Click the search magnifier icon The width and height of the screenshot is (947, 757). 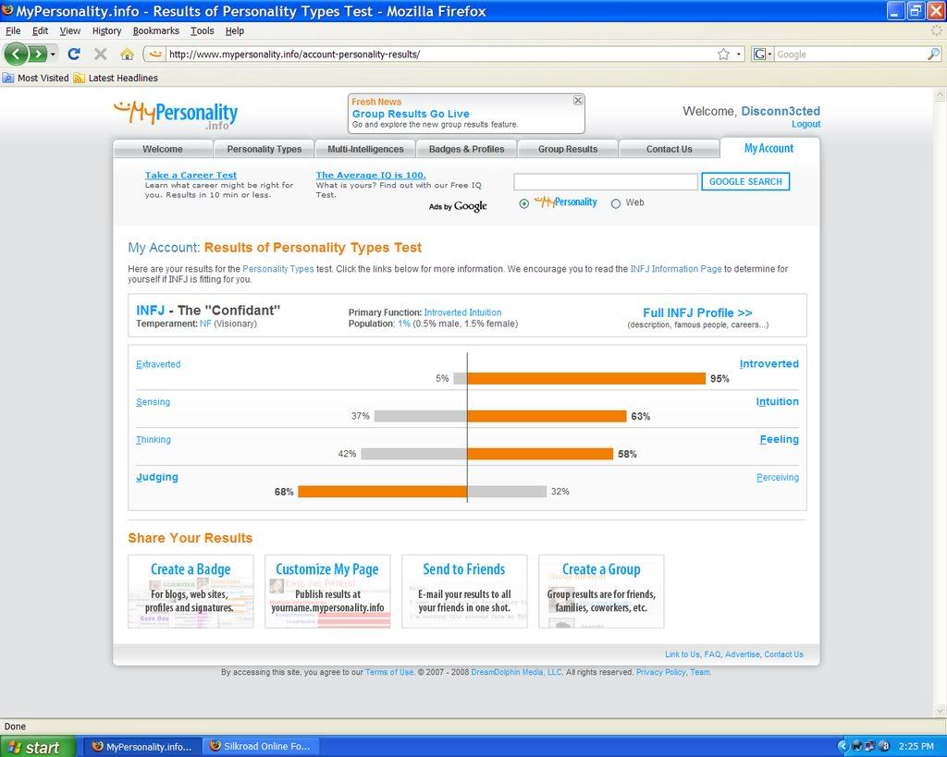[x=933, y=54]
